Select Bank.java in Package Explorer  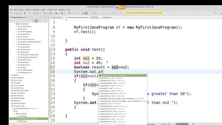23,29
